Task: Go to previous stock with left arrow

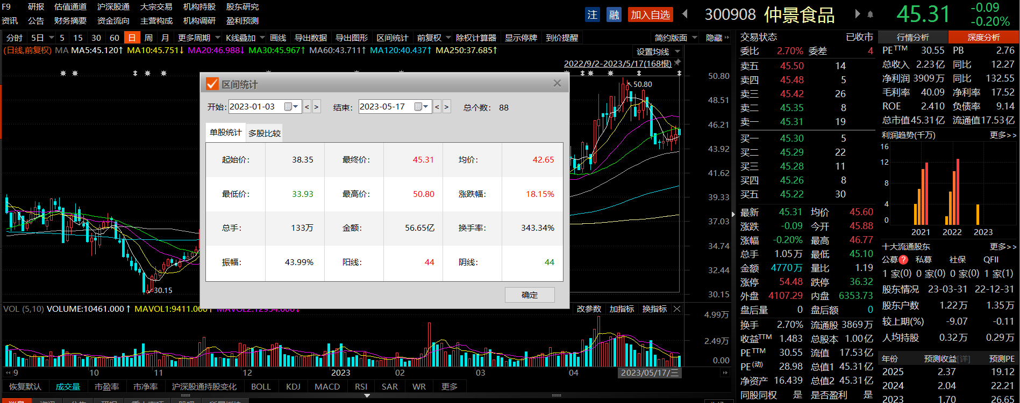Action: coord(685,14)
